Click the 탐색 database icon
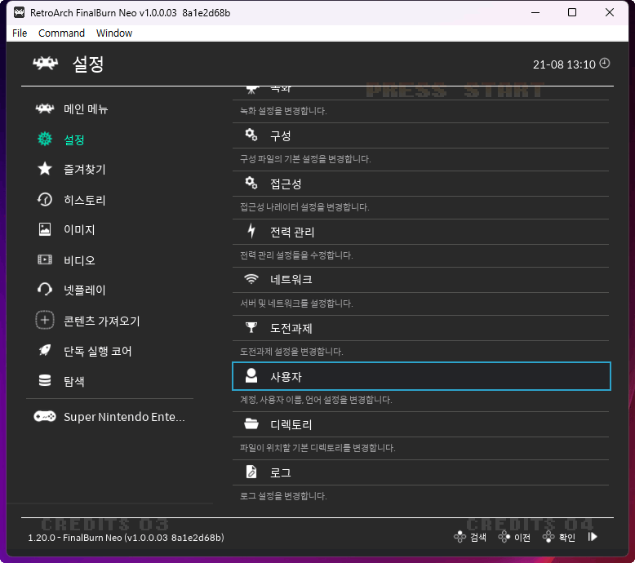 (45, 380)
